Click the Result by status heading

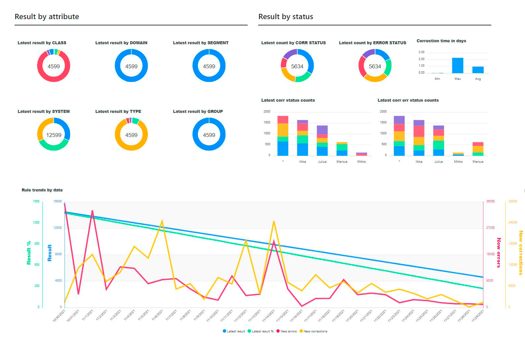click(x=286, y=17)
